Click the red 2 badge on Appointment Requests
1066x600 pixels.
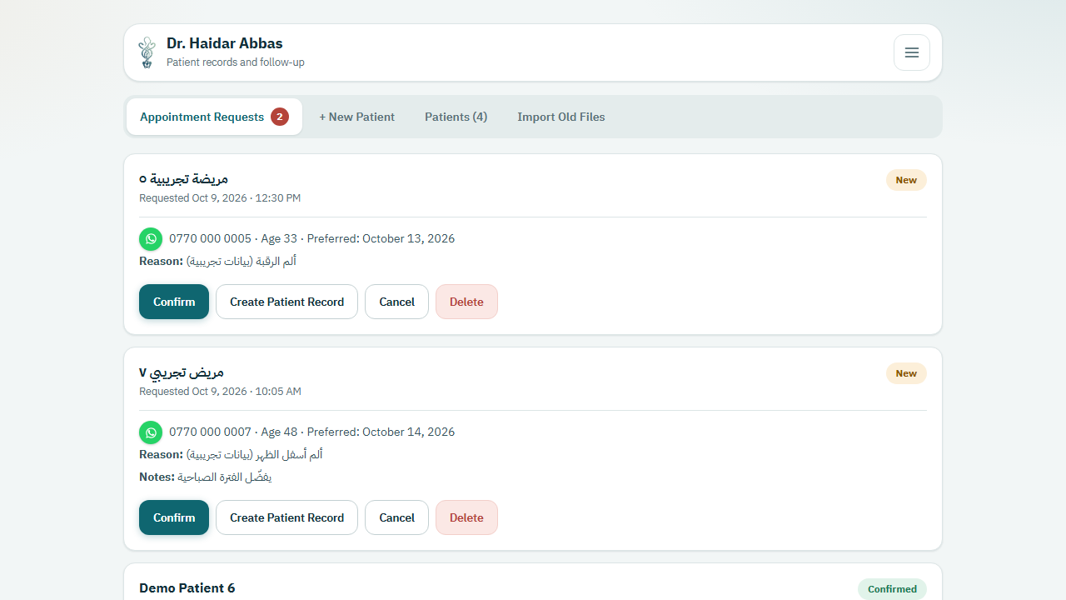[x=280, y=117]
